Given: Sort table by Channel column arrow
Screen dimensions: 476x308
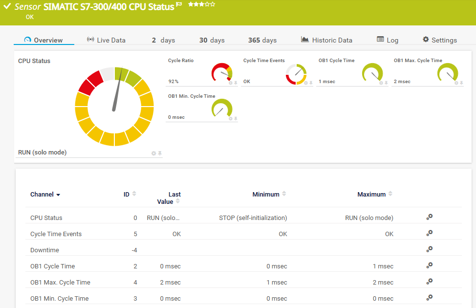Looking at the screenshot, I should [x=58, y=195].
